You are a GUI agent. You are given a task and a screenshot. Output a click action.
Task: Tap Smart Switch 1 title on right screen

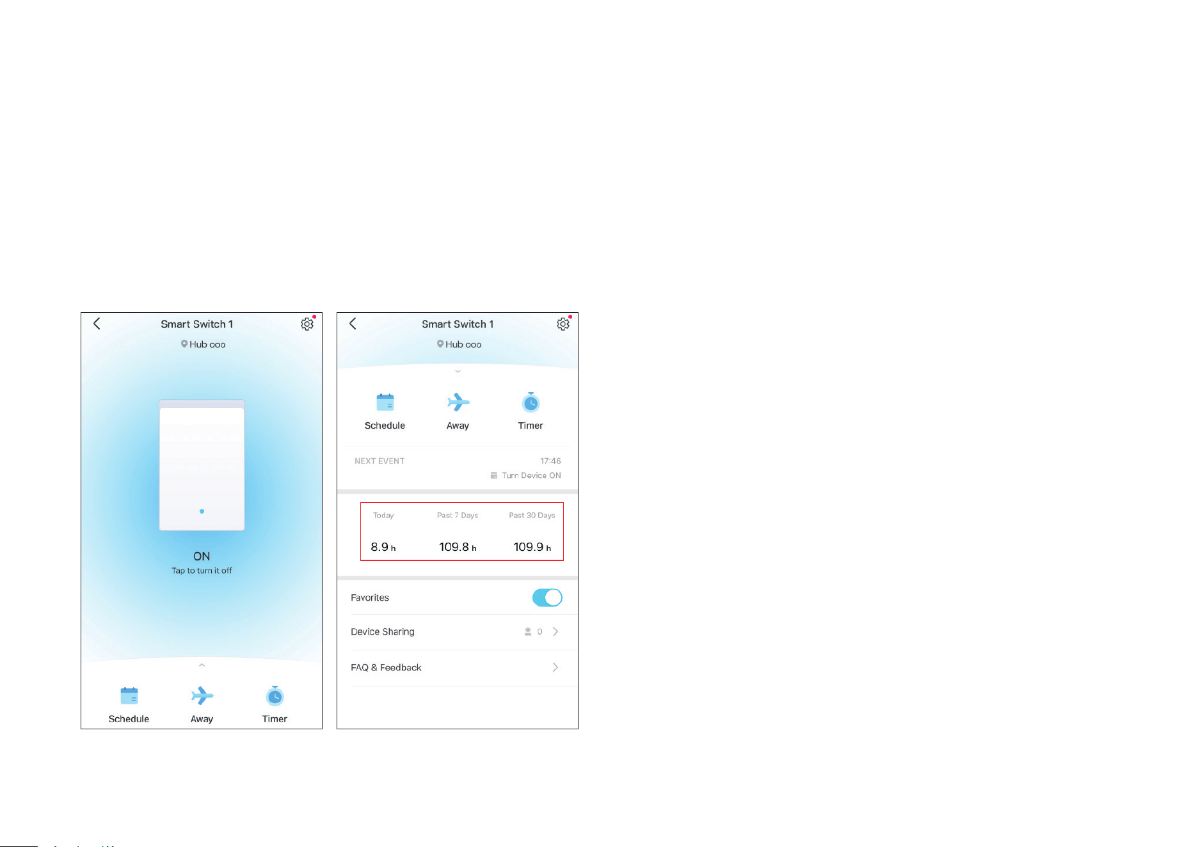[x=458, y=324]
